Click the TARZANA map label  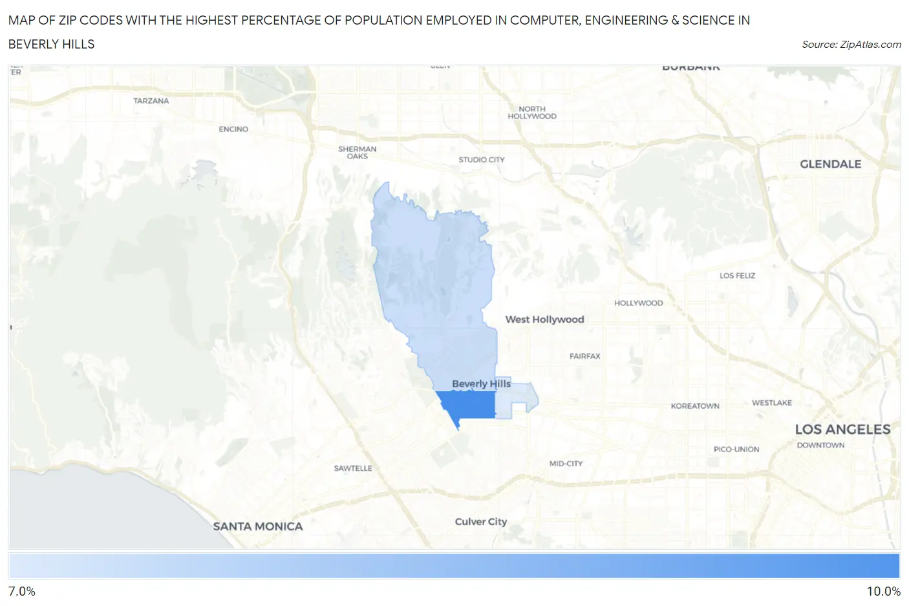pyautogui.click(x=151, y=101)
